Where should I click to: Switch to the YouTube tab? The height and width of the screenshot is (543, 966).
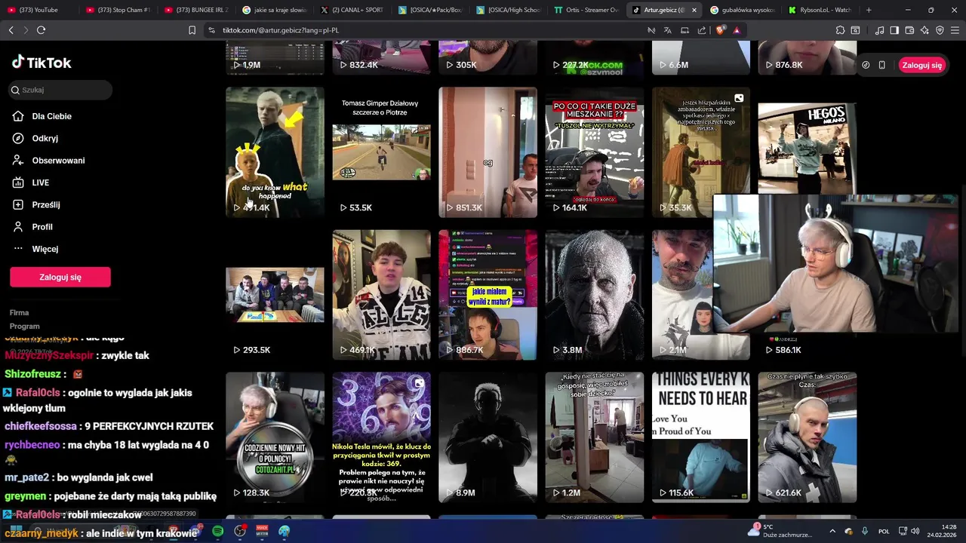pos(38,10)
